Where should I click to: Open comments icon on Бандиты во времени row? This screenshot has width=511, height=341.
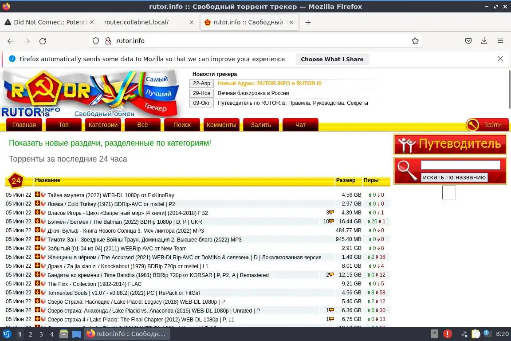[x=331, y=275]
